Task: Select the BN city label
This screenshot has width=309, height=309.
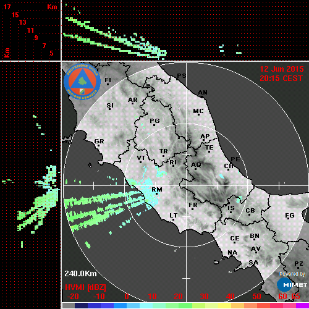Action: (x=255, y=236)
